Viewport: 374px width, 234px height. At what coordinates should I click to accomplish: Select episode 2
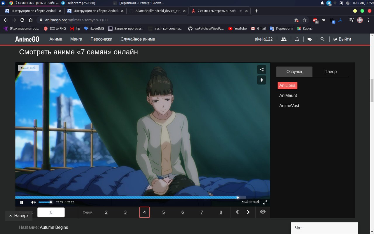coord(106,212)
